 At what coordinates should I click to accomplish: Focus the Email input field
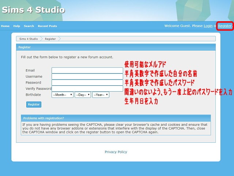(87, 70)
